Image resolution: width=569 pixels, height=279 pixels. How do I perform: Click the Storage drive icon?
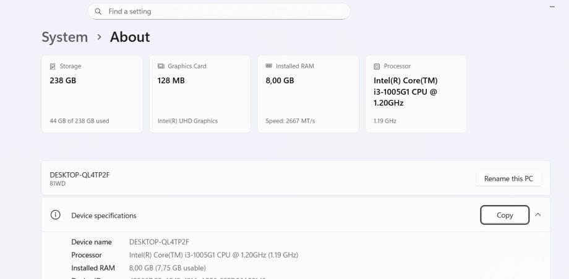pos(53,66)
